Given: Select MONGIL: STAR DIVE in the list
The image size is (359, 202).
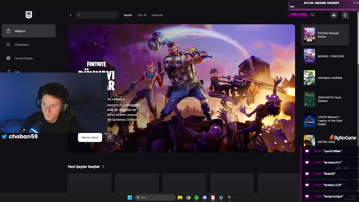Looking at the screenshot, I should pos(325,56).
